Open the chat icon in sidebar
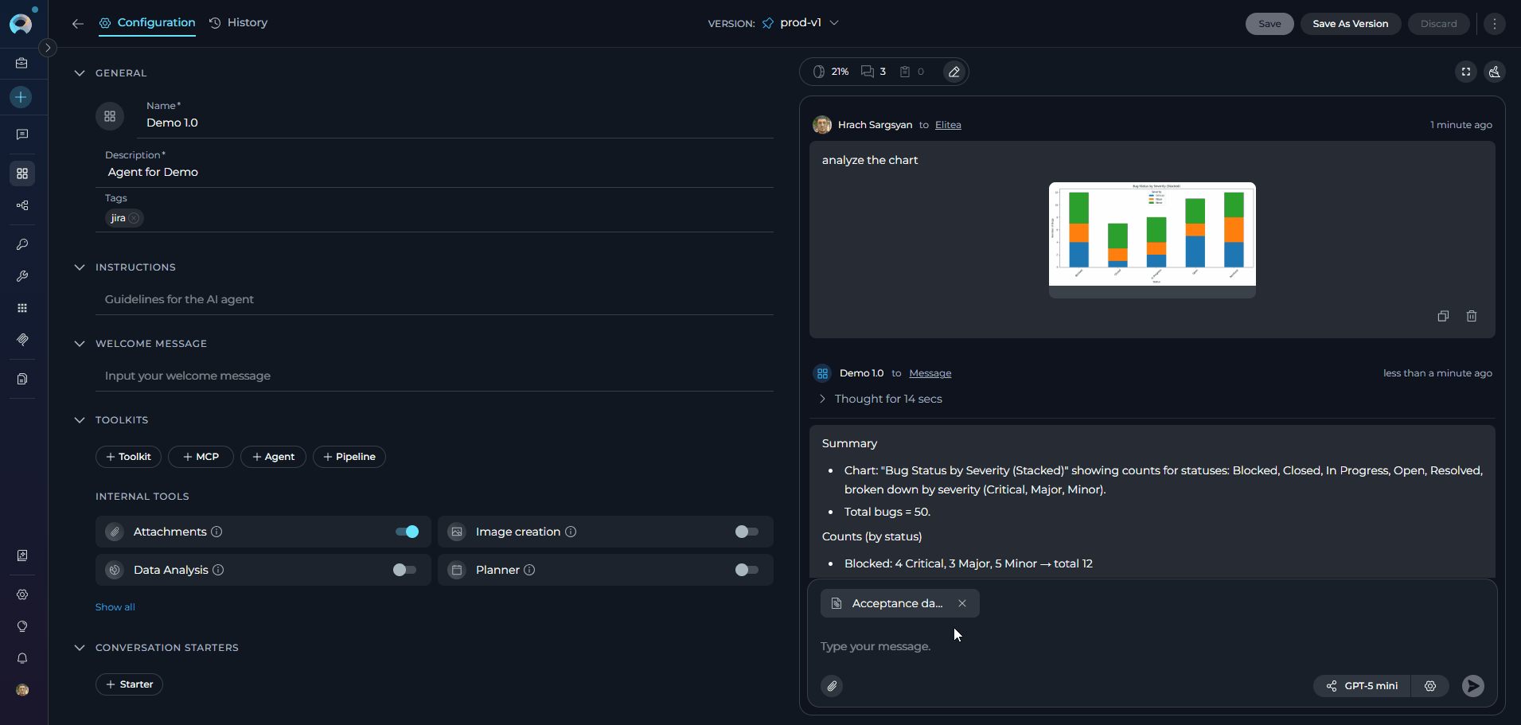 [22, 134]
